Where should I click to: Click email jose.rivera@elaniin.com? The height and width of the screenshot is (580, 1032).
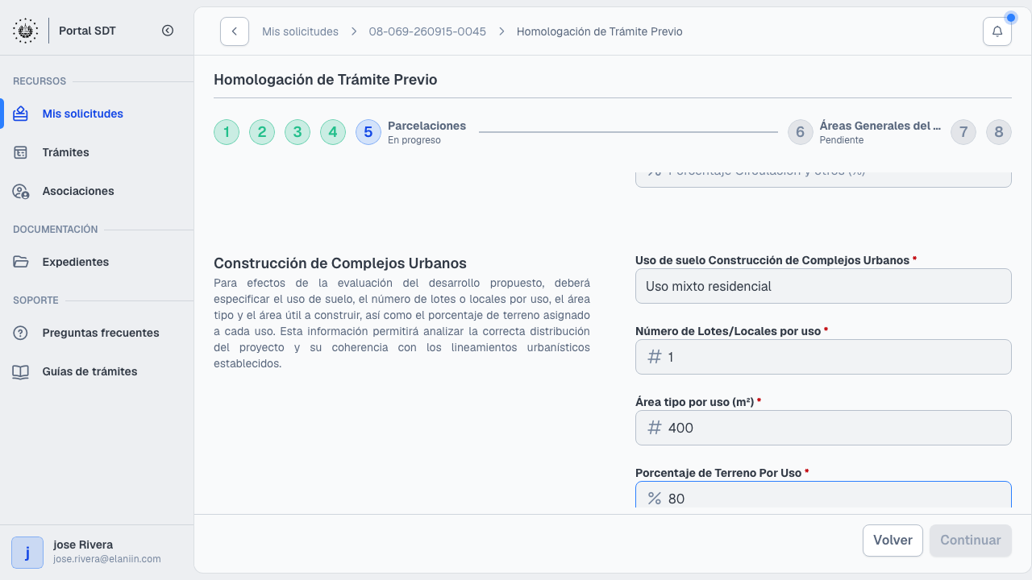coord(107,559)
